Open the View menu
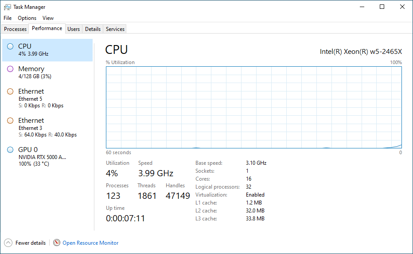The width and height of the screenshot is (413, 254). click(48, 18)
